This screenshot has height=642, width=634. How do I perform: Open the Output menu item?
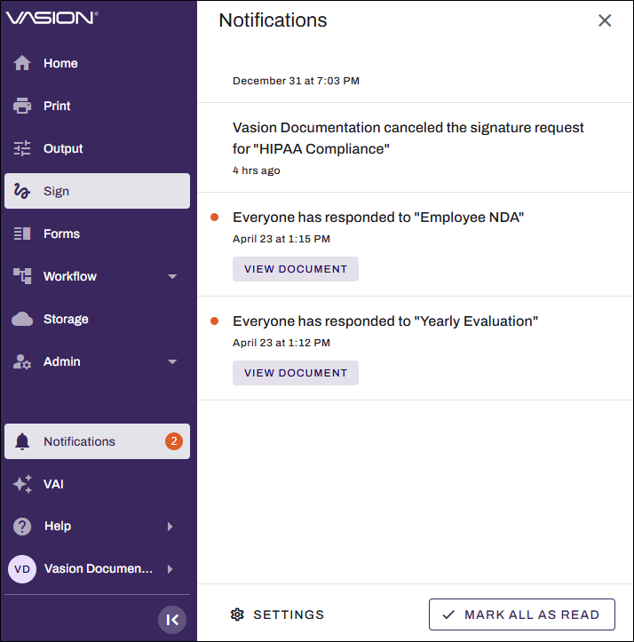point(97,148)
